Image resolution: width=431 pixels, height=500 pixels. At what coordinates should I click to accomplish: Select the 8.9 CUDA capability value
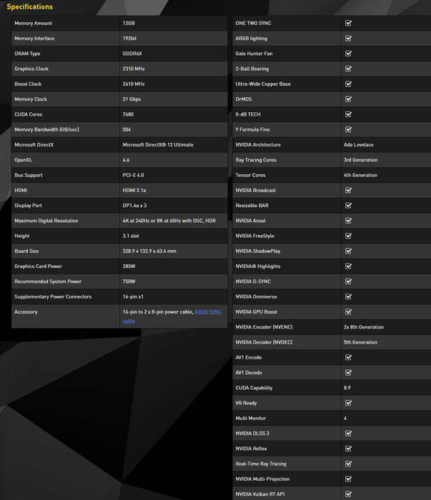click(x=347, y=388)
